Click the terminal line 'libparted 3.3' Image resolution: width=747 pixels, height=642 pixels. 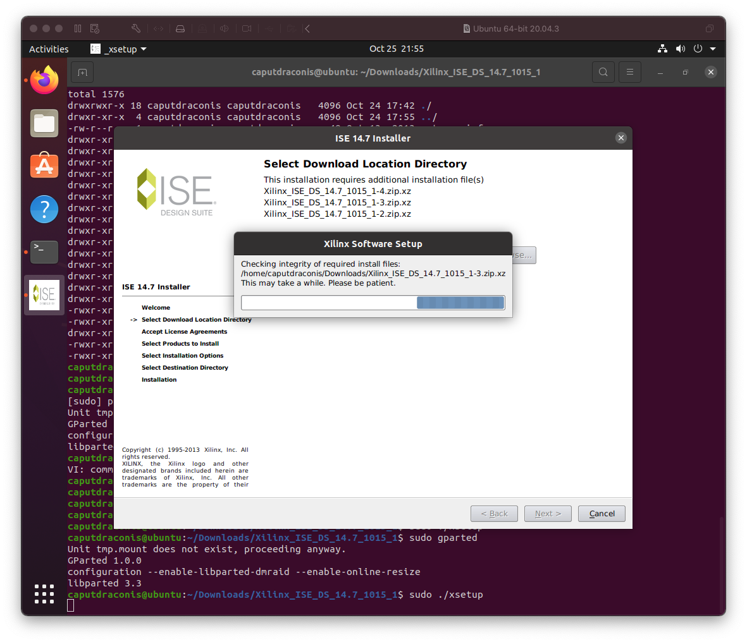[104, 583]
